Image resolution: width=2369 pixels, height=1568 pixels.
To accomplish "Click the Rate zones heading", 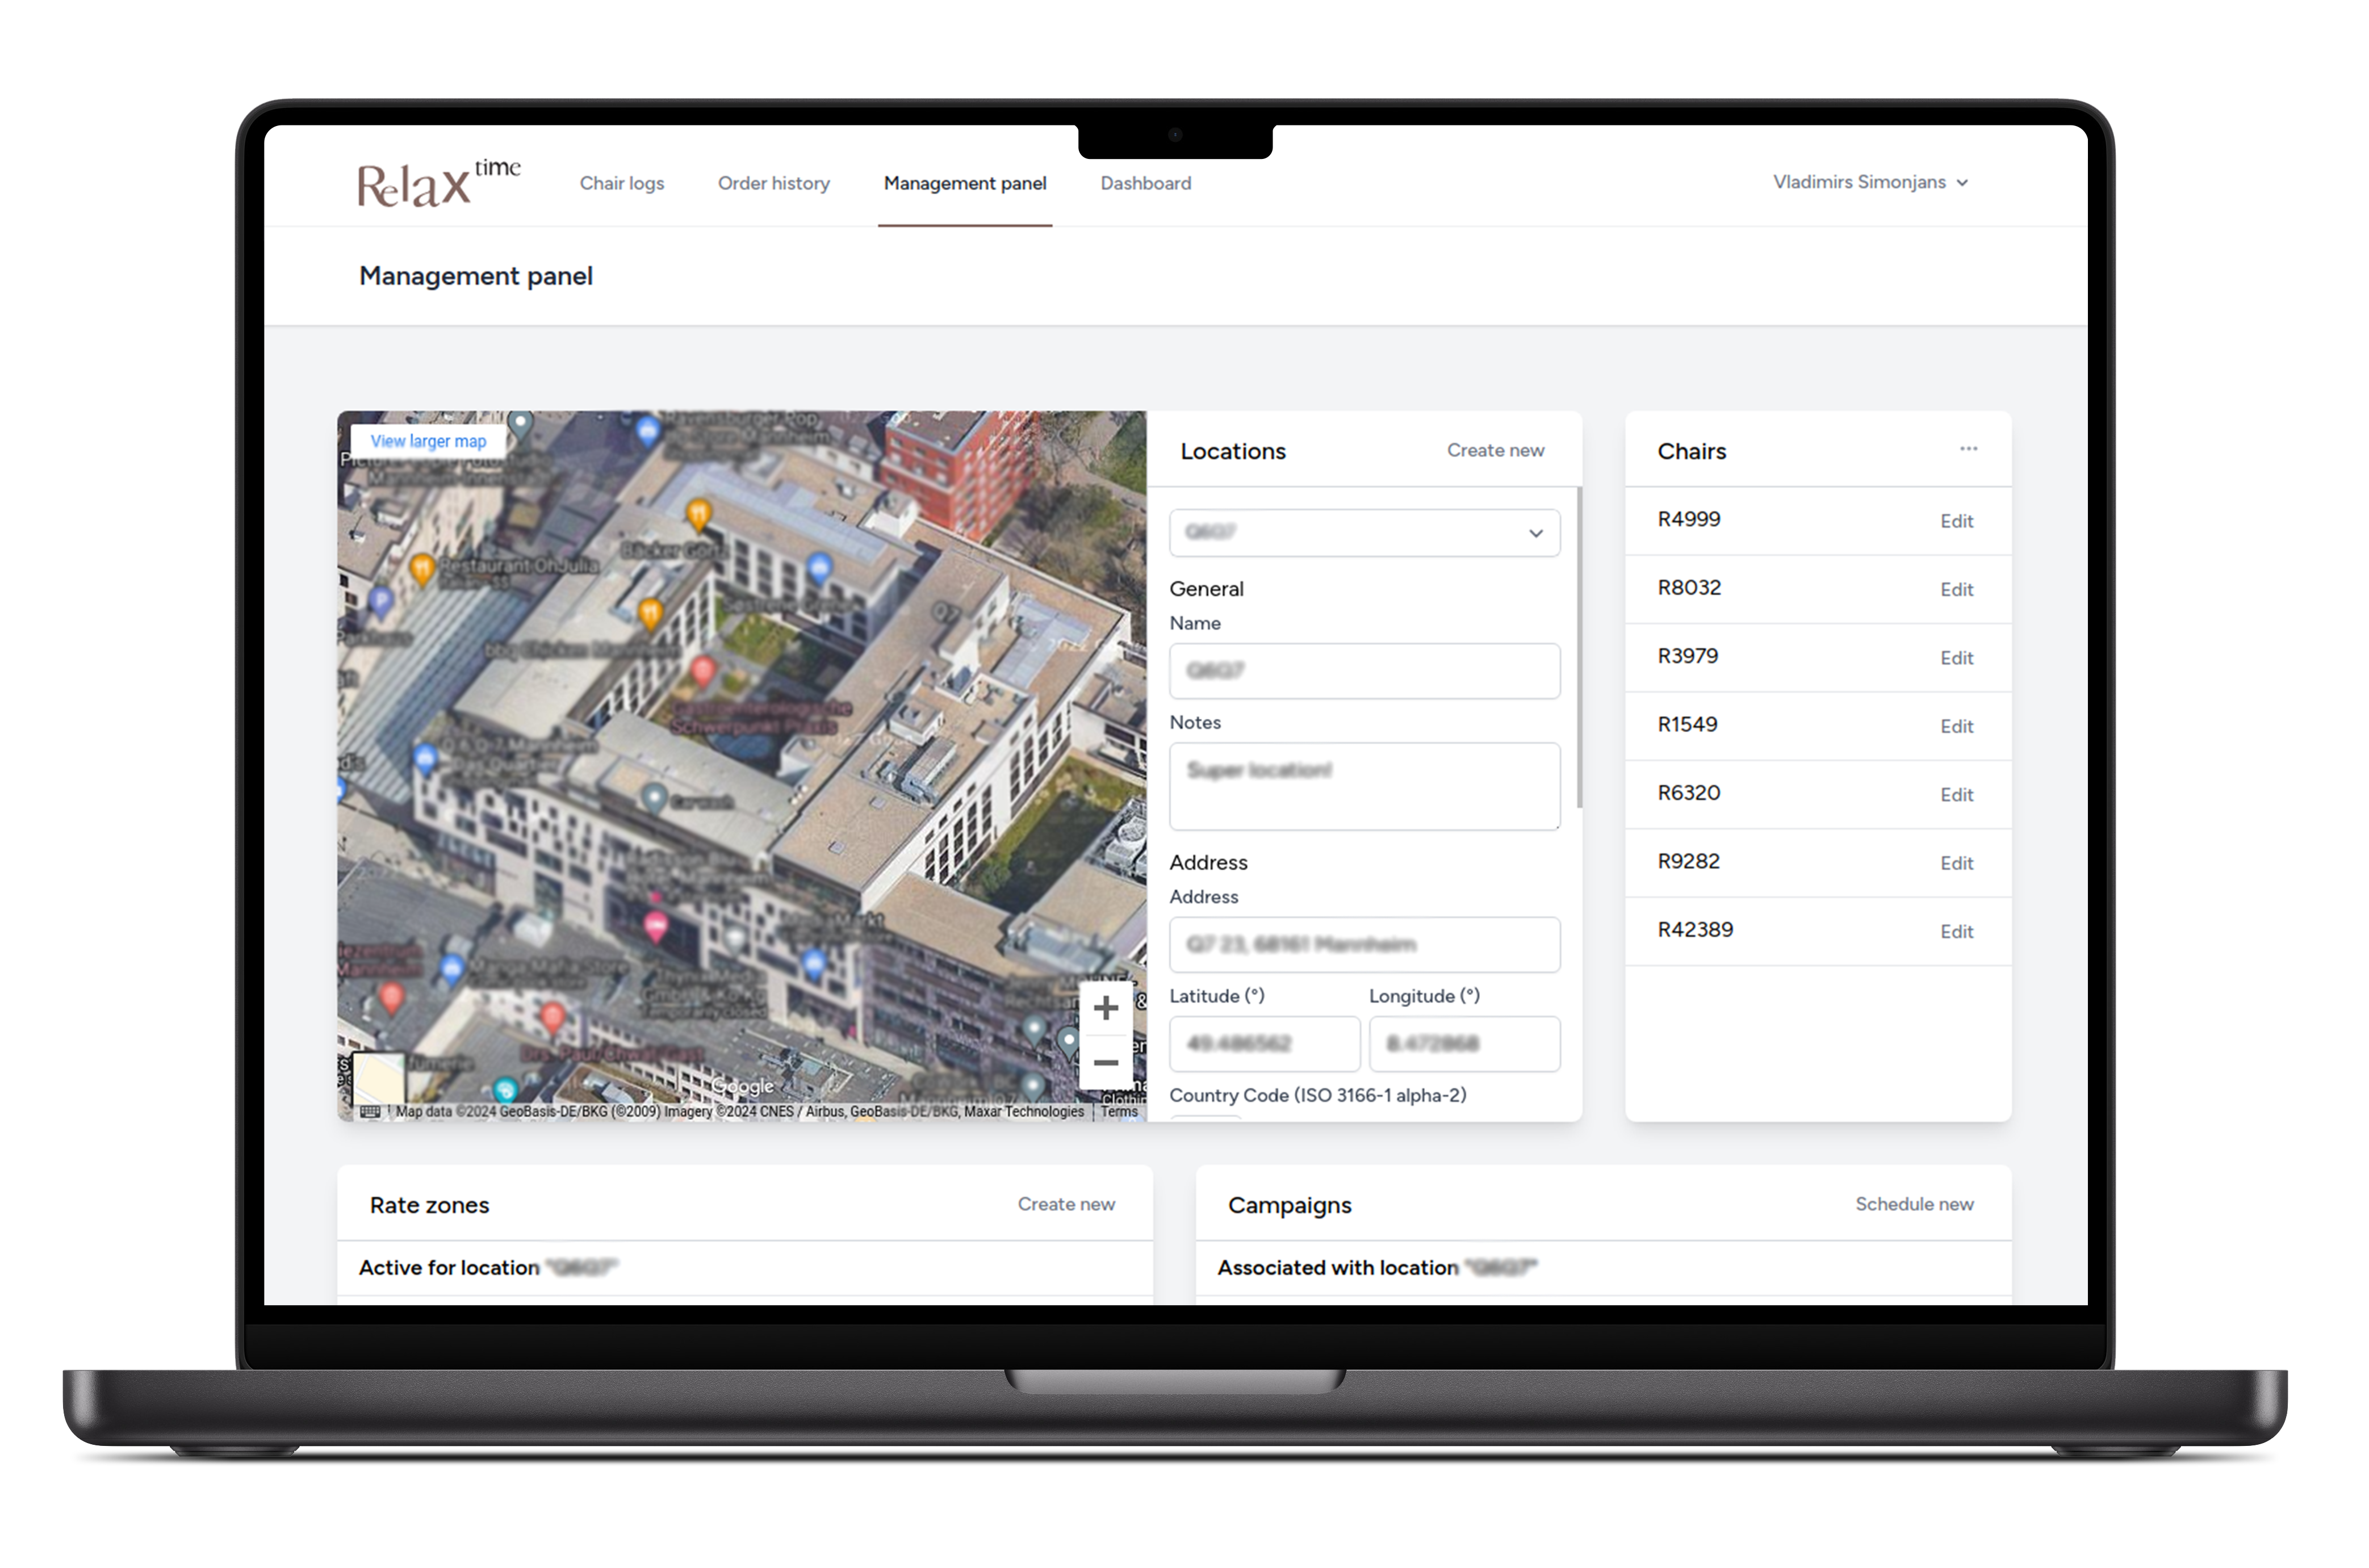I will point(429,1205).
